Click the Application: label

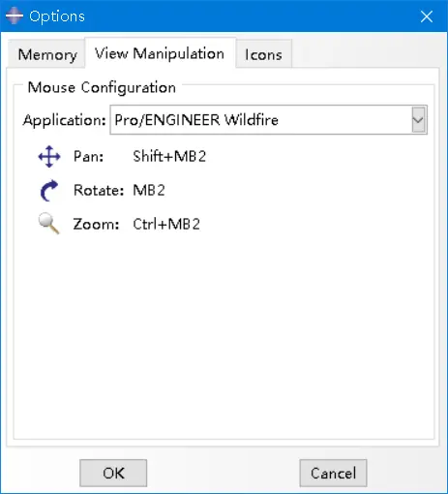64,120
